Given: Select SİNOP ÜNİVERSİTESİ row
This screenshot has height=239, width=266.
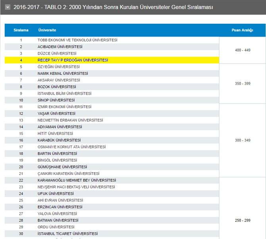Looking at the screenshot, I should click(112, 100).
